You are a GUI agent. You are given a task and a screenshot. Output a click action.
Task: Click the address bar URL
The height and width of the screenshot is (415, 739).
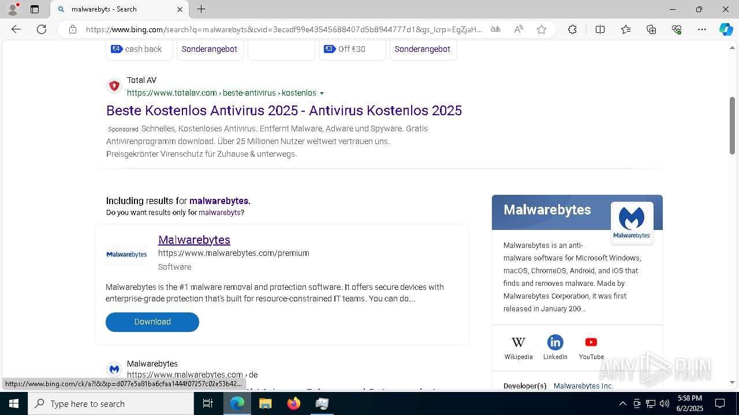coord(283,29)
